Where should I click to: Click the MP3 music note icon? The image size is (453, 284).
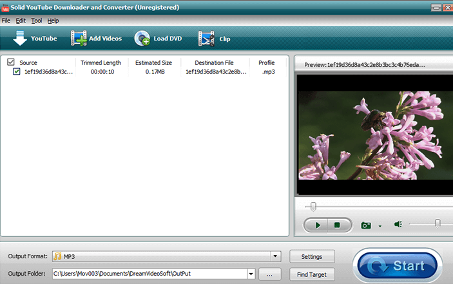57,256
